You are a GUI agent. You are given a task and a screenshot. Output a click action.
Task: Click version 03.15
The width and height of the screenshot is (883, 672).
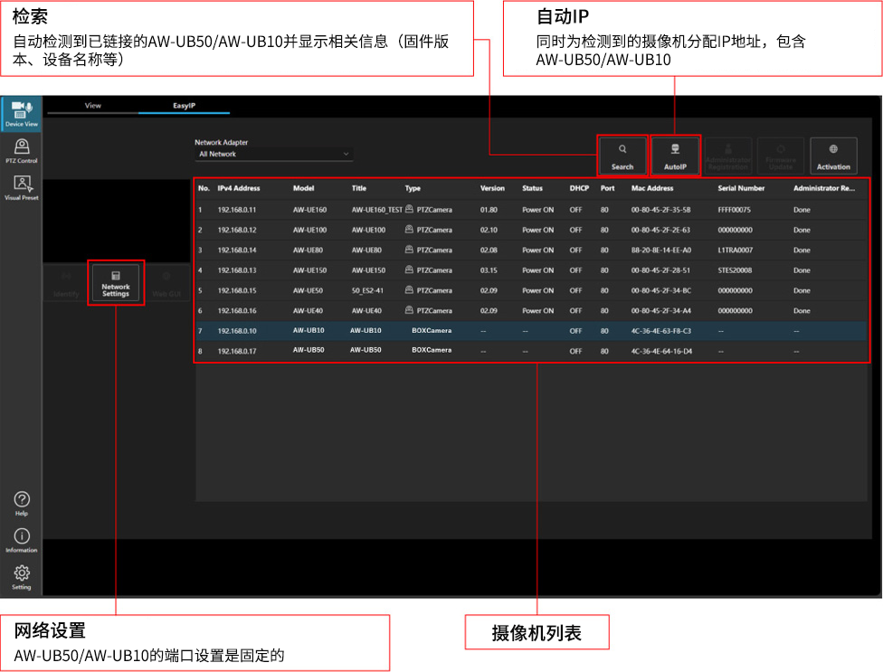point(489,270)
